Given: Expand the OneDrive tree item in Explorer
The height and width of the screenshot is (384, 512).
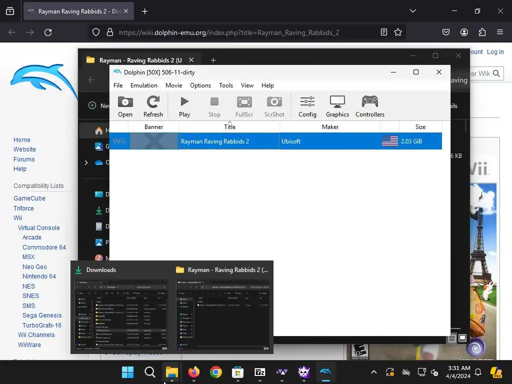Looking at the screenshot, I should 86,162.
